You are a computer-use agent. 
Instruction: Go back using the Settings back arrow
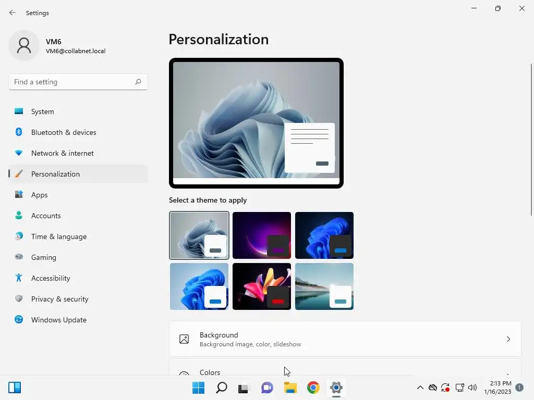[13, 12]
